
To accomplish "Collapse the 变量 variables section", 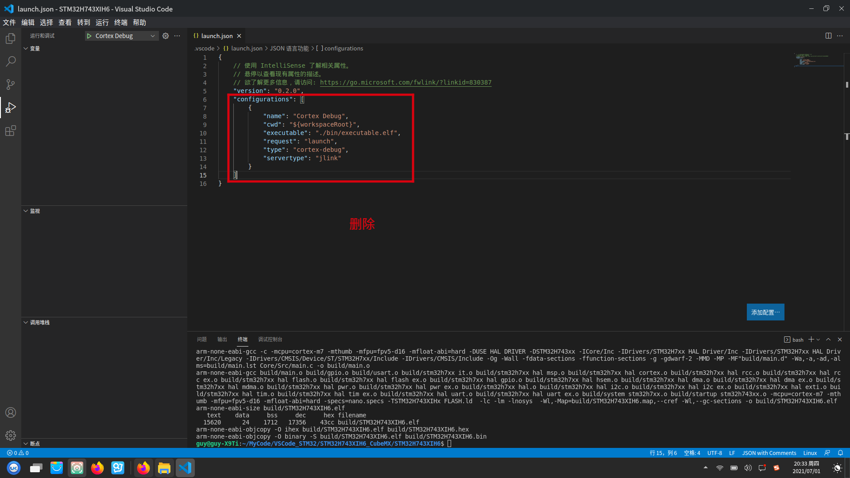I will pyautogui.click(x=104, y=49).
